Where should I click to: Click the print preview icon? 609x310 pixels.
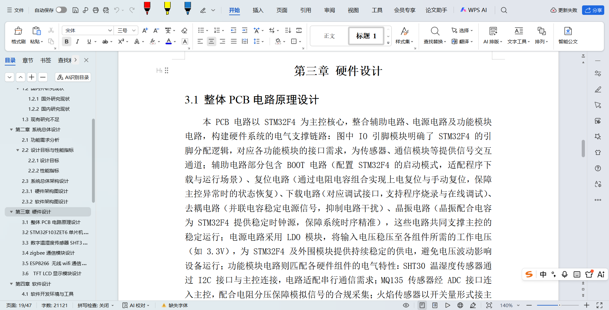106,10
